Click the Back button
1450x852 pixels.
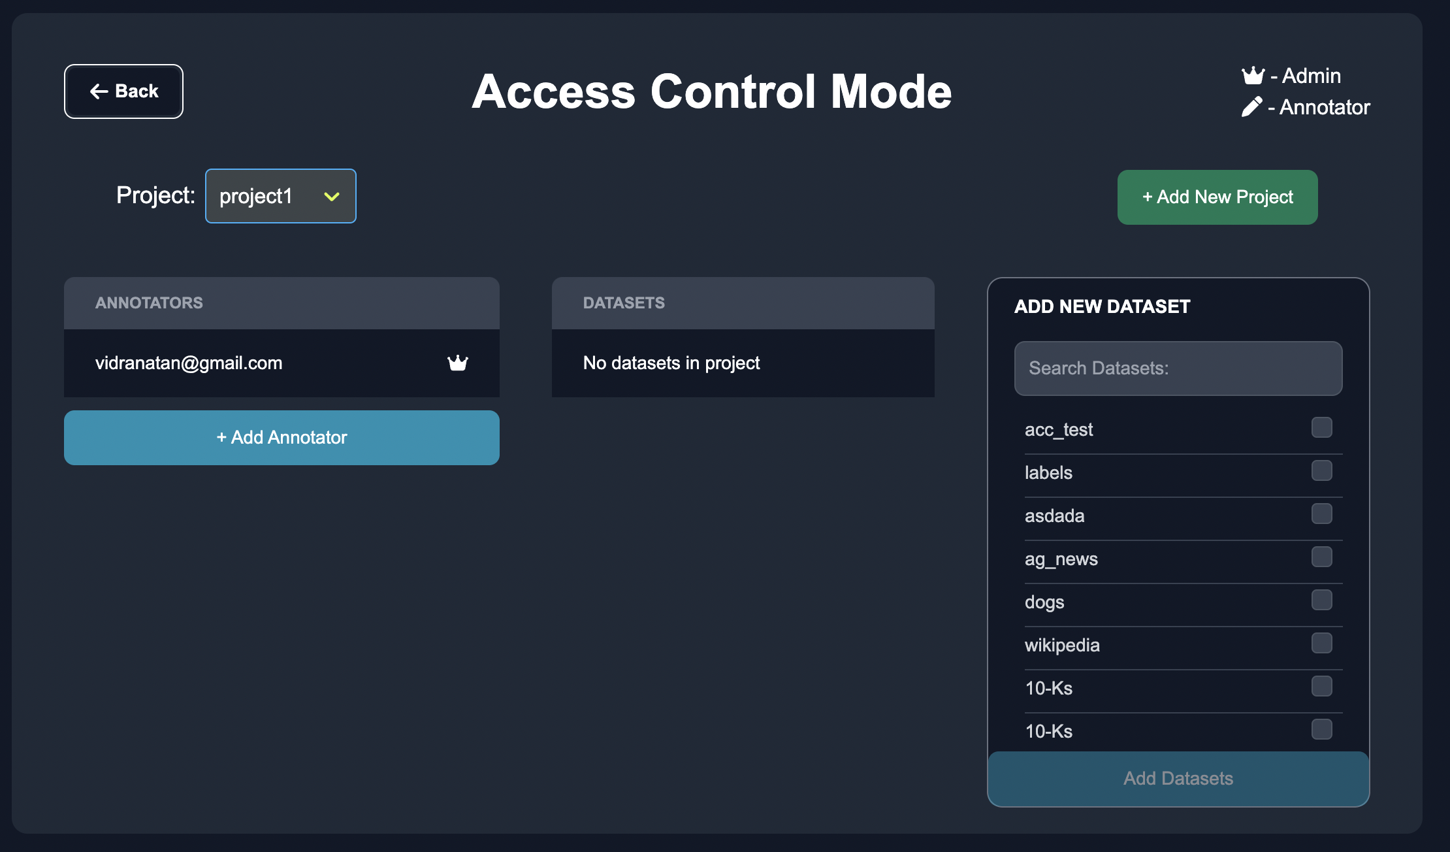tap(123, 91)
